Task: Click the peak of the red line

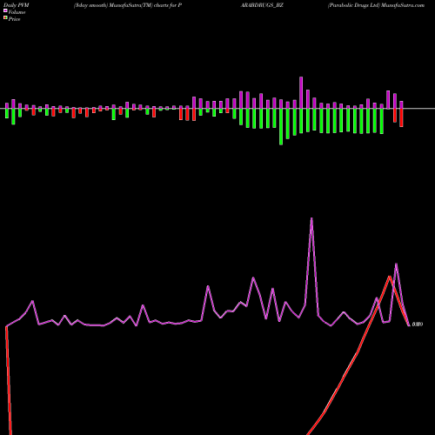Action: 390,277
